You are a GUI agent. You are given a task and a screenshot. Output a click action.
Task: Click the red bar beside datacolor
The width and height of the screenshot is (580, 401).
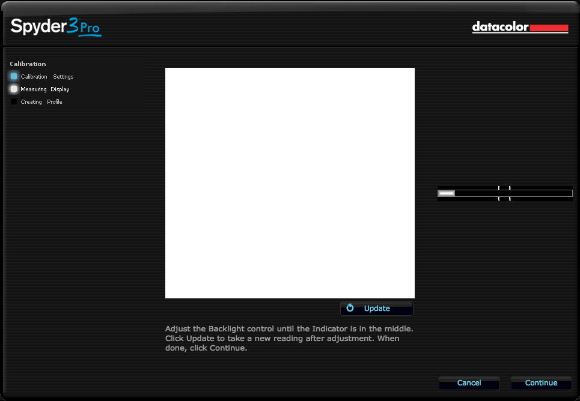549,28
